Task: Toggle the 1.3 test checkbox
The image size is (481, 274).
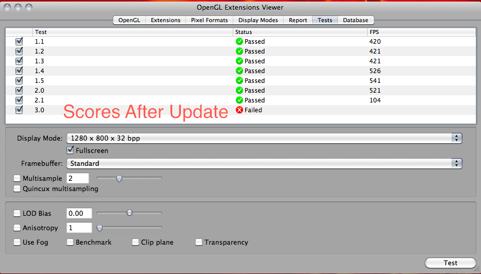Action: tap(19, 61)
